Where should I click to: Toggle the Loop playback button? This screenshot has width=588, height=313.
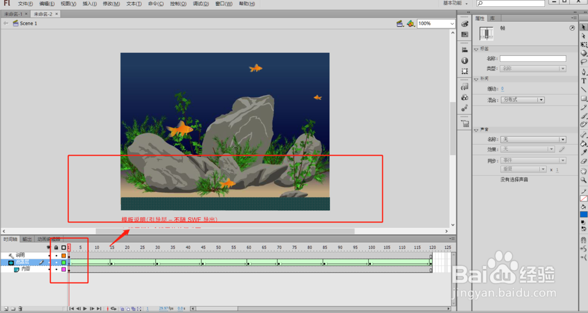point(113,309)
